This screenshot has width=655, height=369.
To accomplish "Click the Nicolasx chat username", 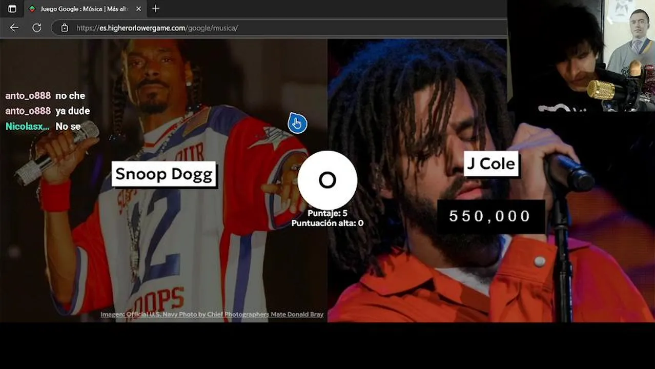I will 28,126.
